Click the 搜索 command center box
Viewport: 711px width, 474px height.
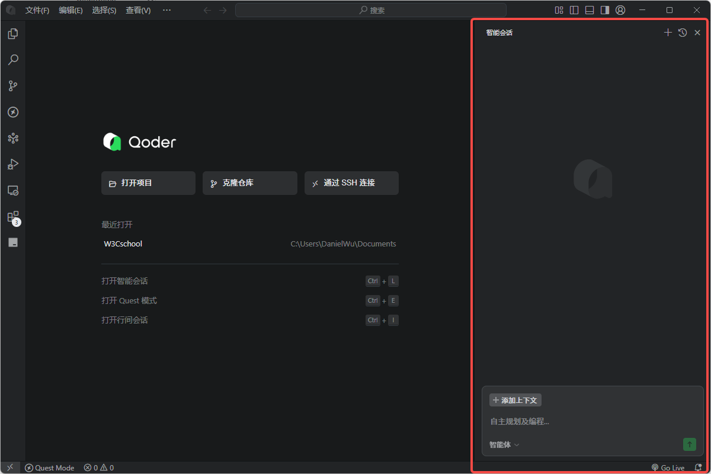coord(371,10)
